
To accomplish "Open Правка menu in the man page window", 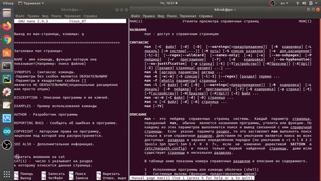I will pyautogui.click(x=148, y=16).
